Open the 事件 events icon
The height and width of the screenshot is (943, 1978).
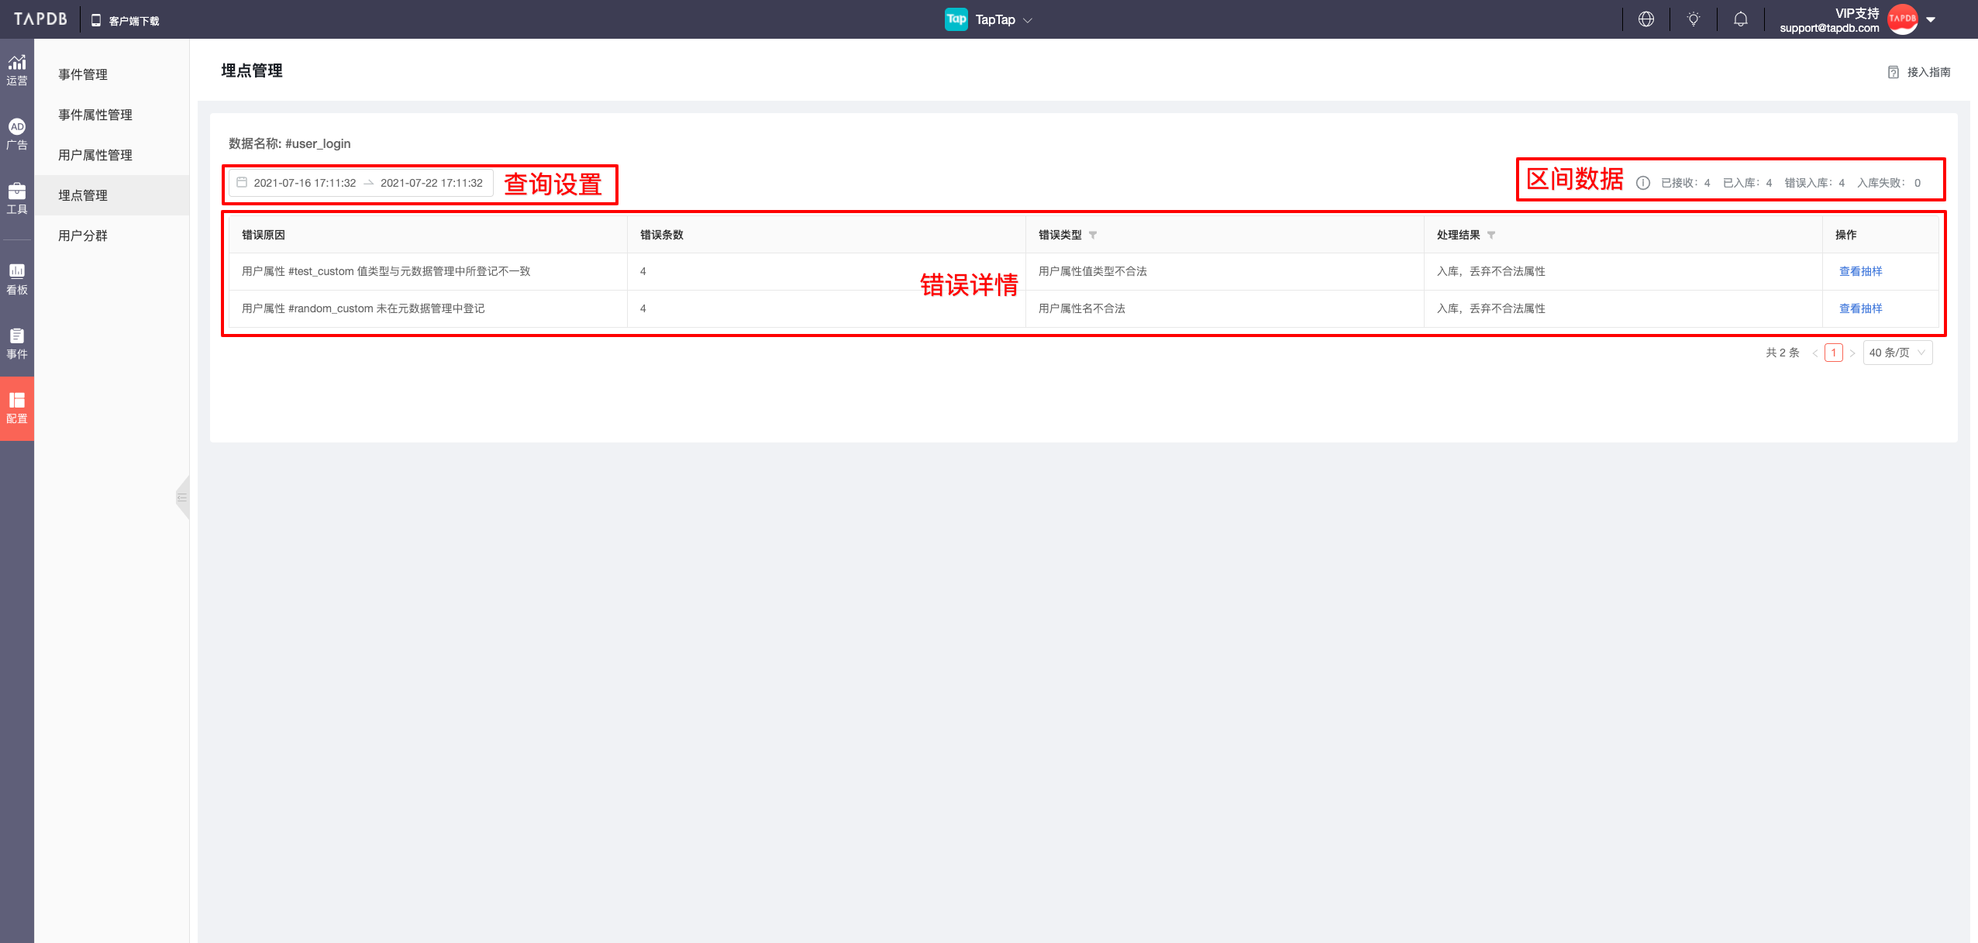[x=17, y=343]
